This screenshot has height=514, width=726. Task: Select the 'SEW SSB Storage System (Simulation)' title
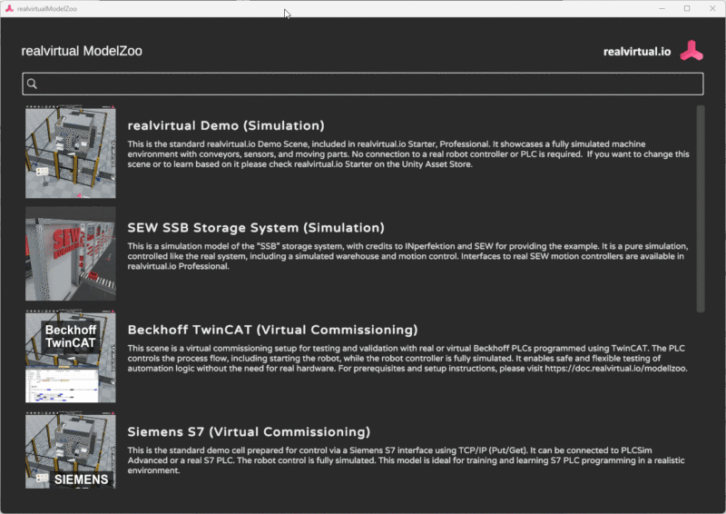coord(256,227)
